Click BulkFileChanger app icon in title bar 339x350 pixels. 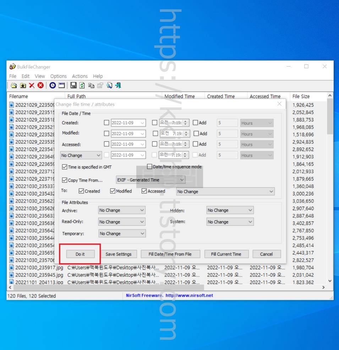12,67
